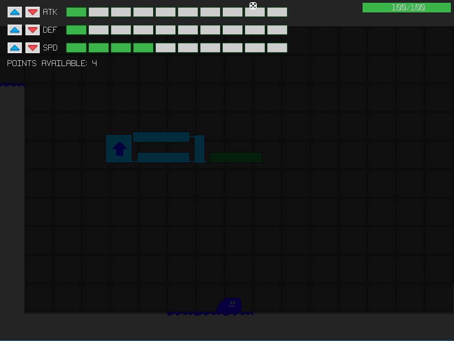Click the last ATK bar segment
The image size is (454, 341).
click(277, 12)
